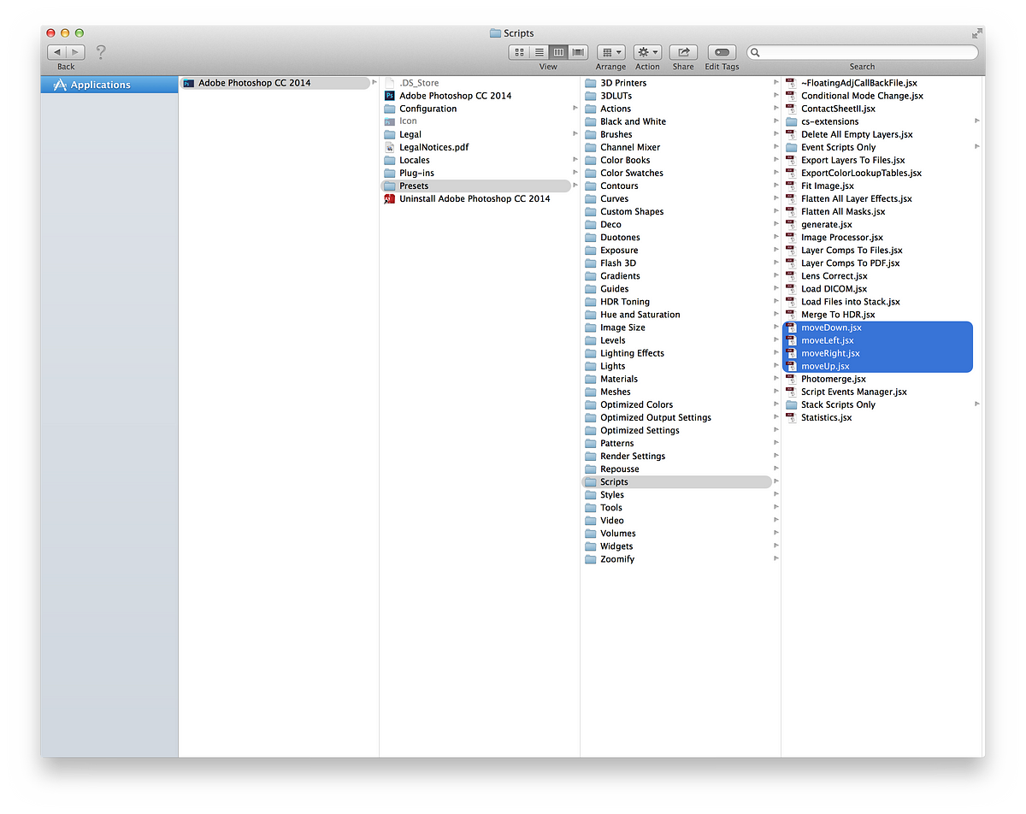
Task: Expand the Legal folder arrow
Action: 575,134
